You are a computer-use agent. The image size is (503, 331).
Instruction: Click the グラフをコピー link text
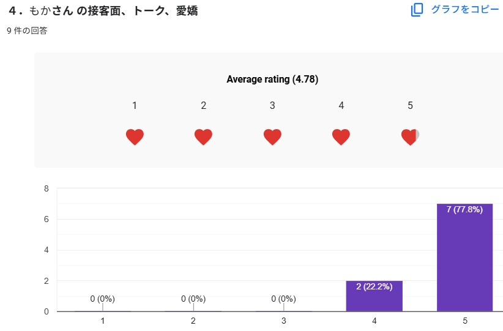click(464, 10)
